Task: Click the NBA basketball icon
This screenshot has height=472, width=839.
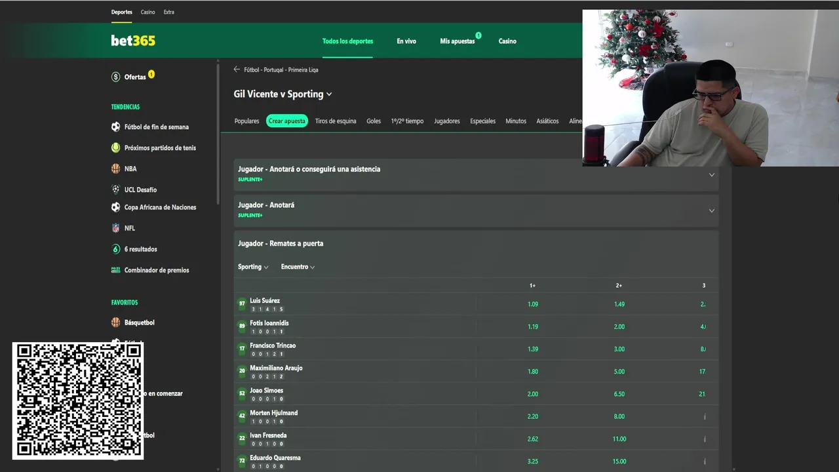Action: click(x=116, y=168)
